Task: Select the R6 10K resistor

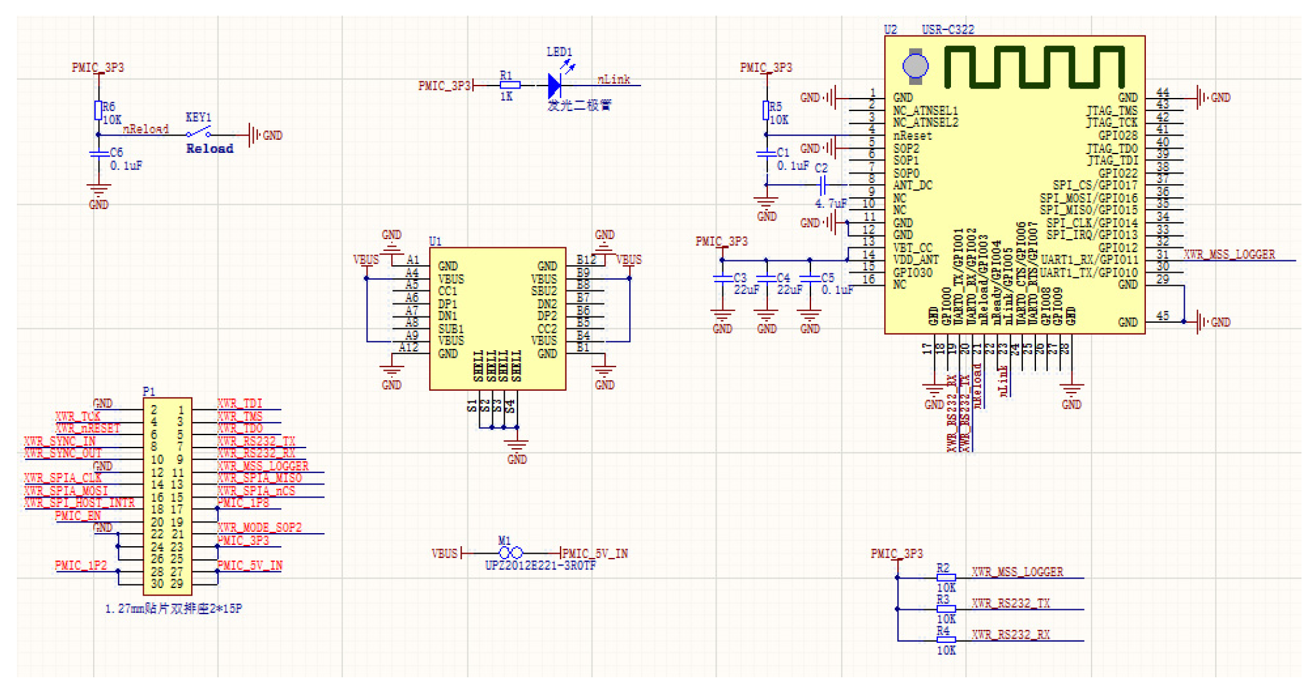Action: pyautogui.click(x=98, y=110)
